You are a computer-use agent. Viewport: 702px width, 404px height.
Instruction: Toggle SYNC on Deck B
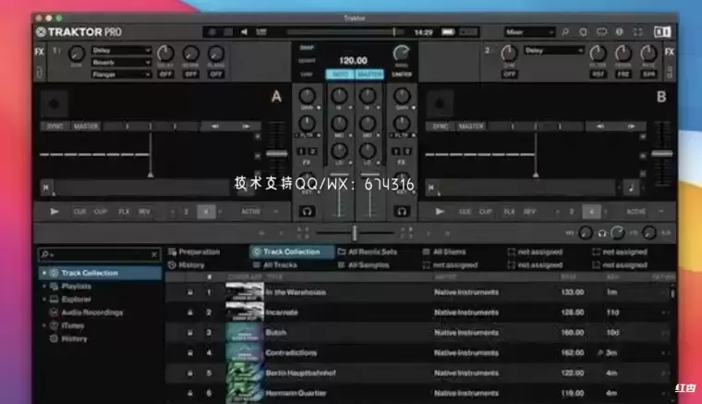tap(441, 127)
